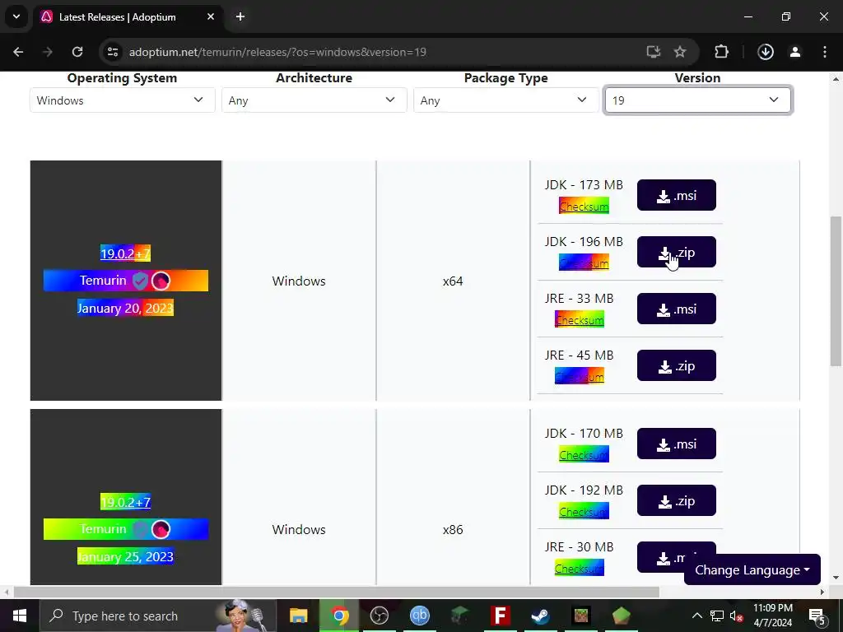Image resolution: width=843 pixels, height=632 pixels.
Task: Open Checksum link for x64 JRE 33 MB
Action: (x=579, y=320)
